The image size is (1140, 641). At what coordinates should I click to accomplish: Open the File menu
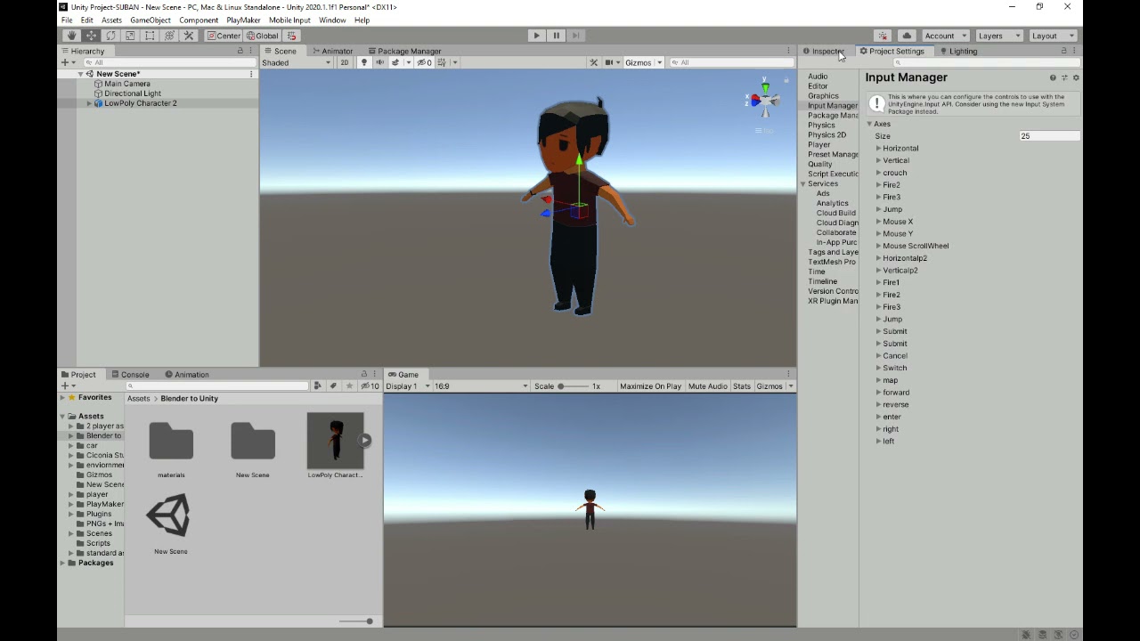[67, 20]
